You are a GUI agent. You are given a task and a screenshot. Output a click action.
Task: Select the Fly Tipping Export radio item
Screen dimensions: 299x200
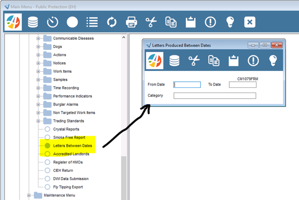[47, 187]
